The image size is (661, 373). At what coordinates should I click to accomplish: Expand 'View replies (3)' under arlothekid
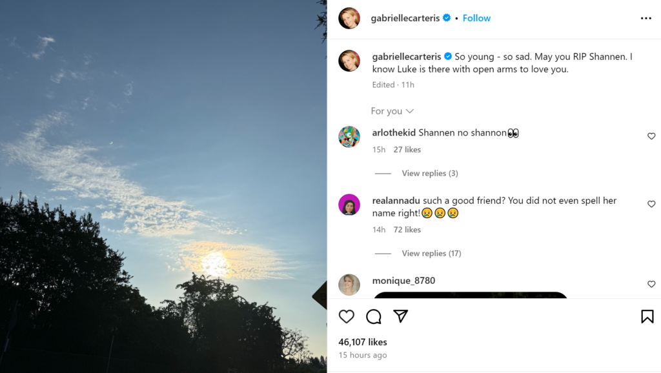429,173
